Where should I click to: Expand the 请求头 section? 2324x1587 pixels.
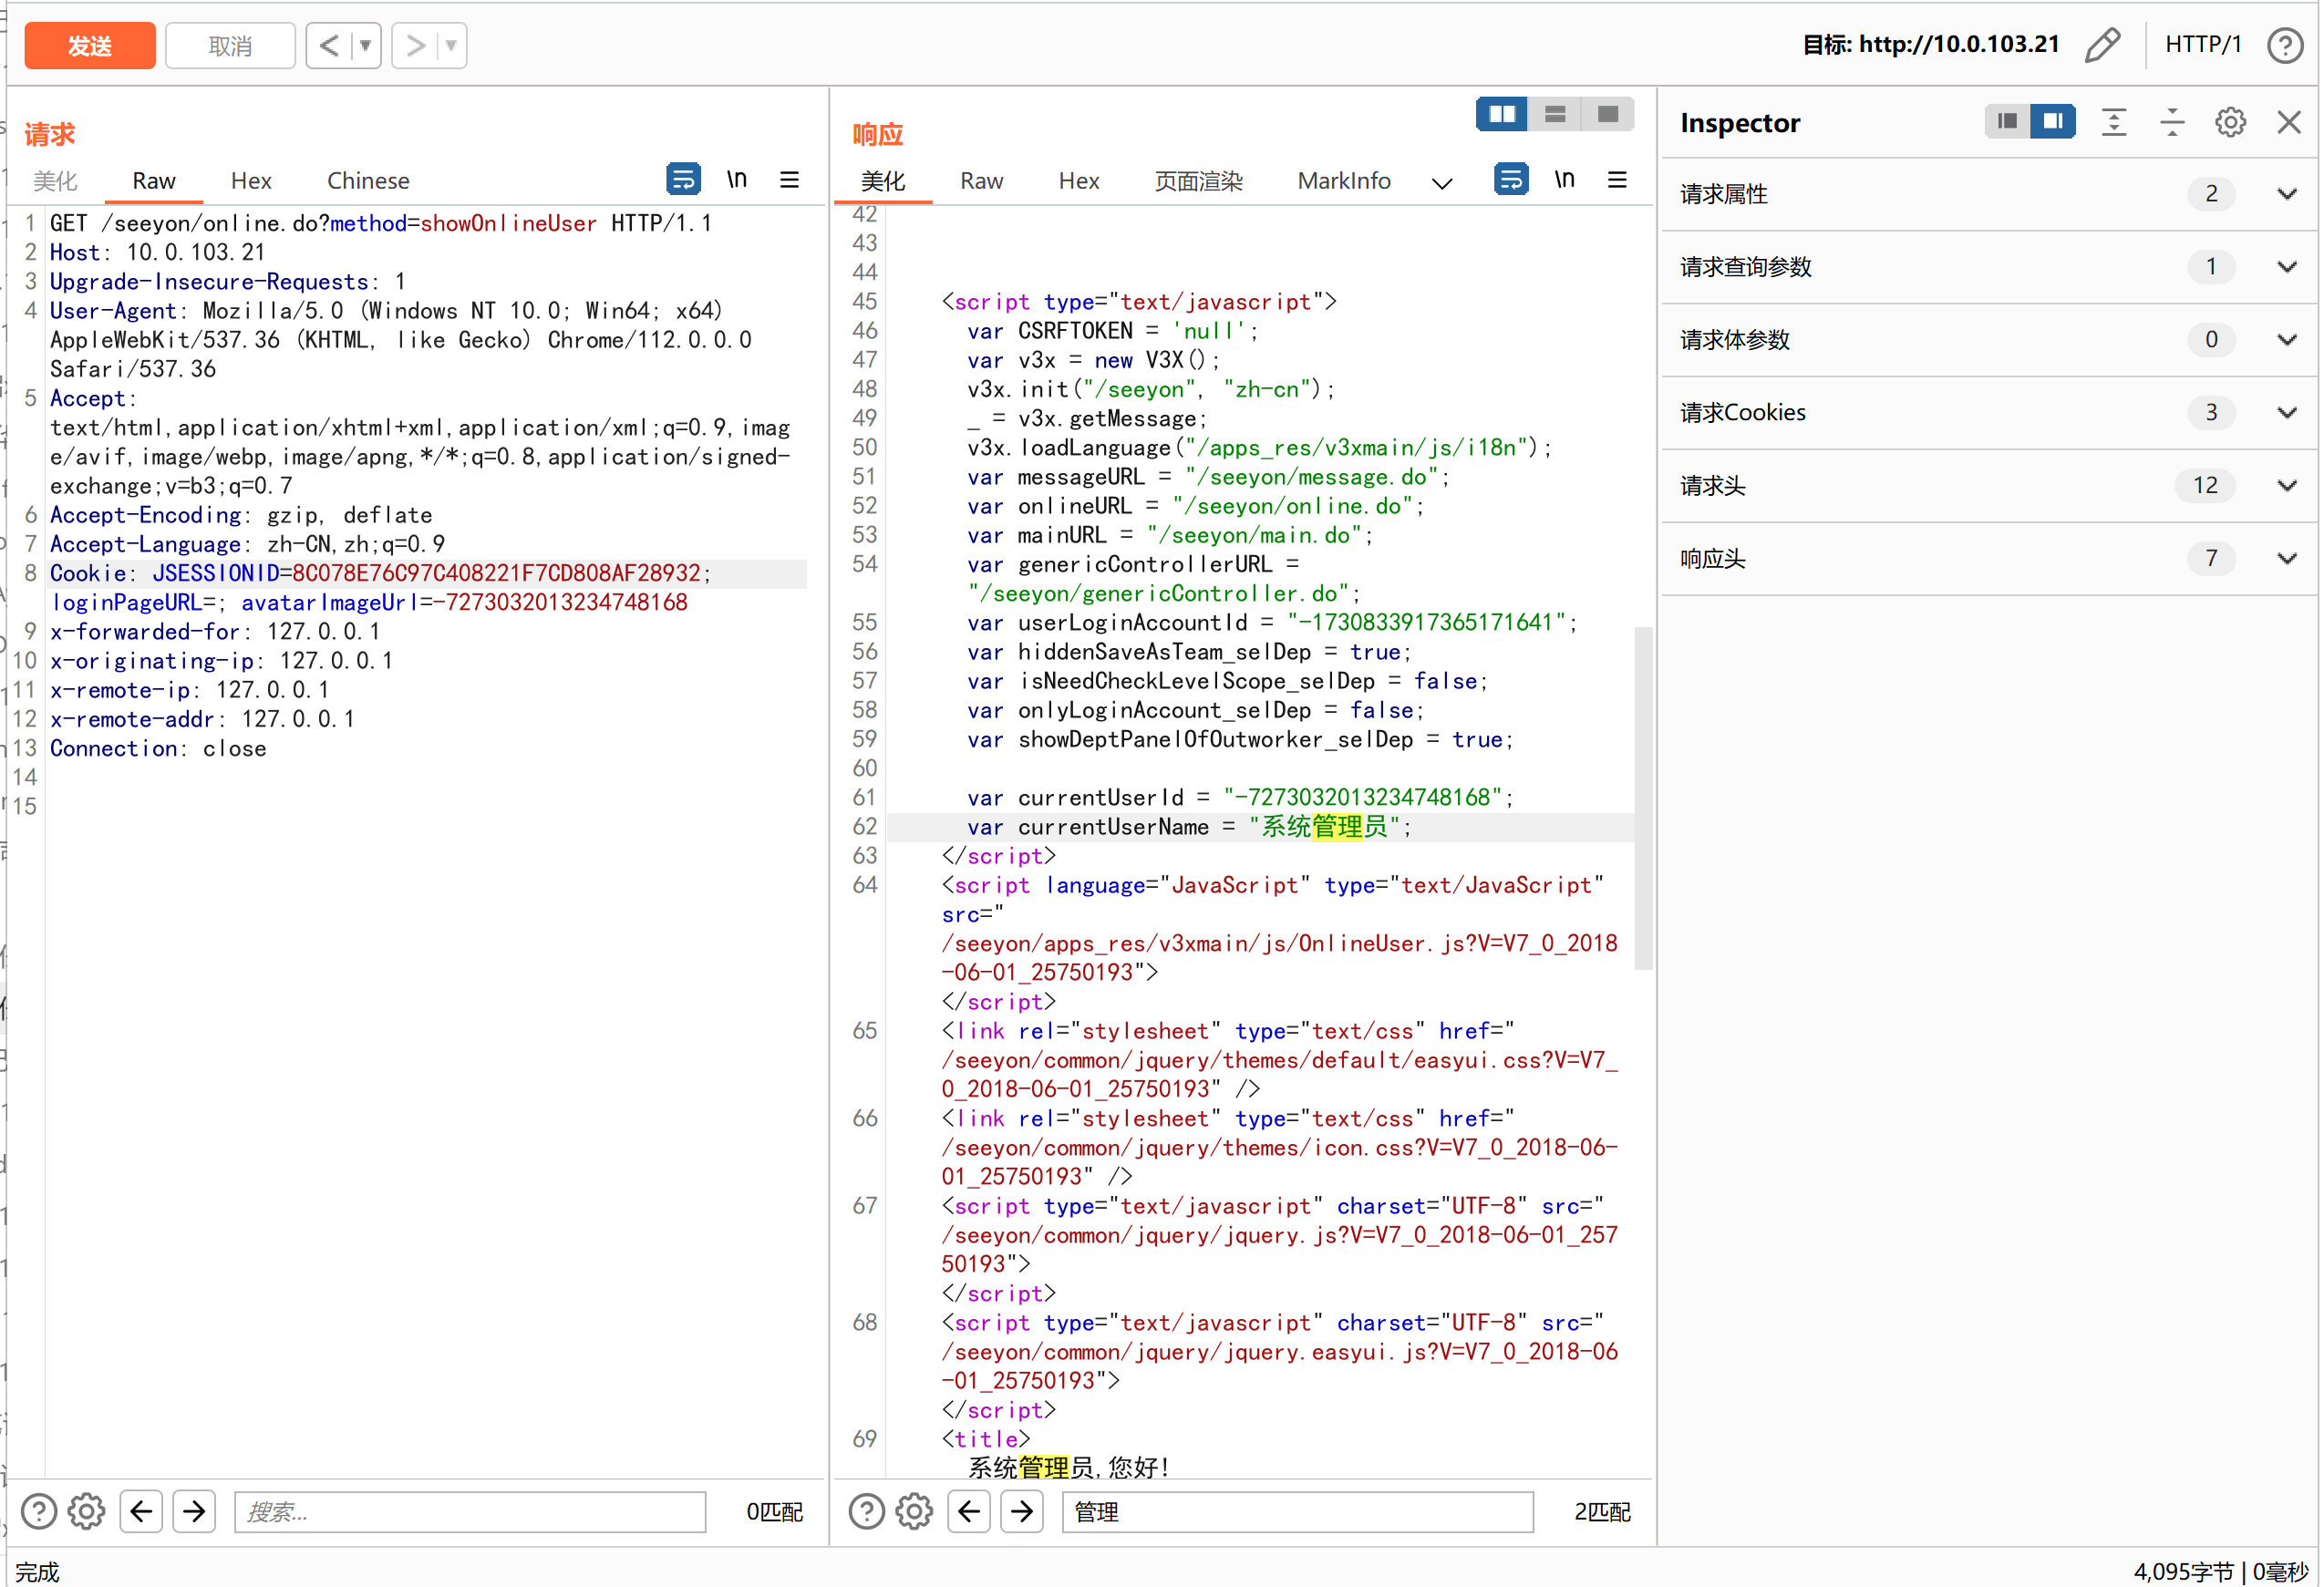point(2286,485)
